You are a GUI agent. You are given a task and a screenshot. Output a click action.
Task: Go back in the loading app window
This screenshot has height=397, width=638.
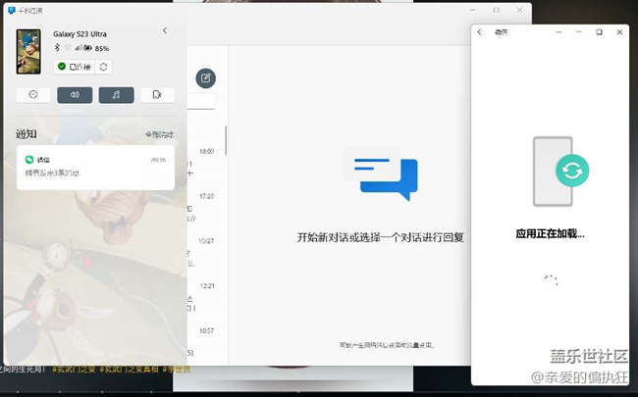click(479, 32)
